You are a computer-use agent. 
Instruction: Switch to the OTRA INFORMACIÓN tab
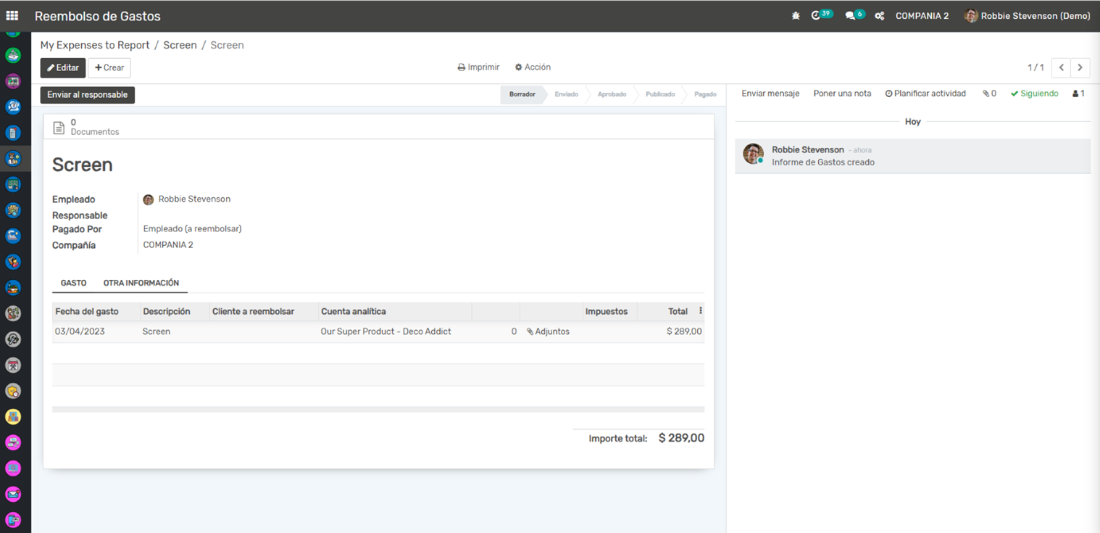[x=141, y=283]
